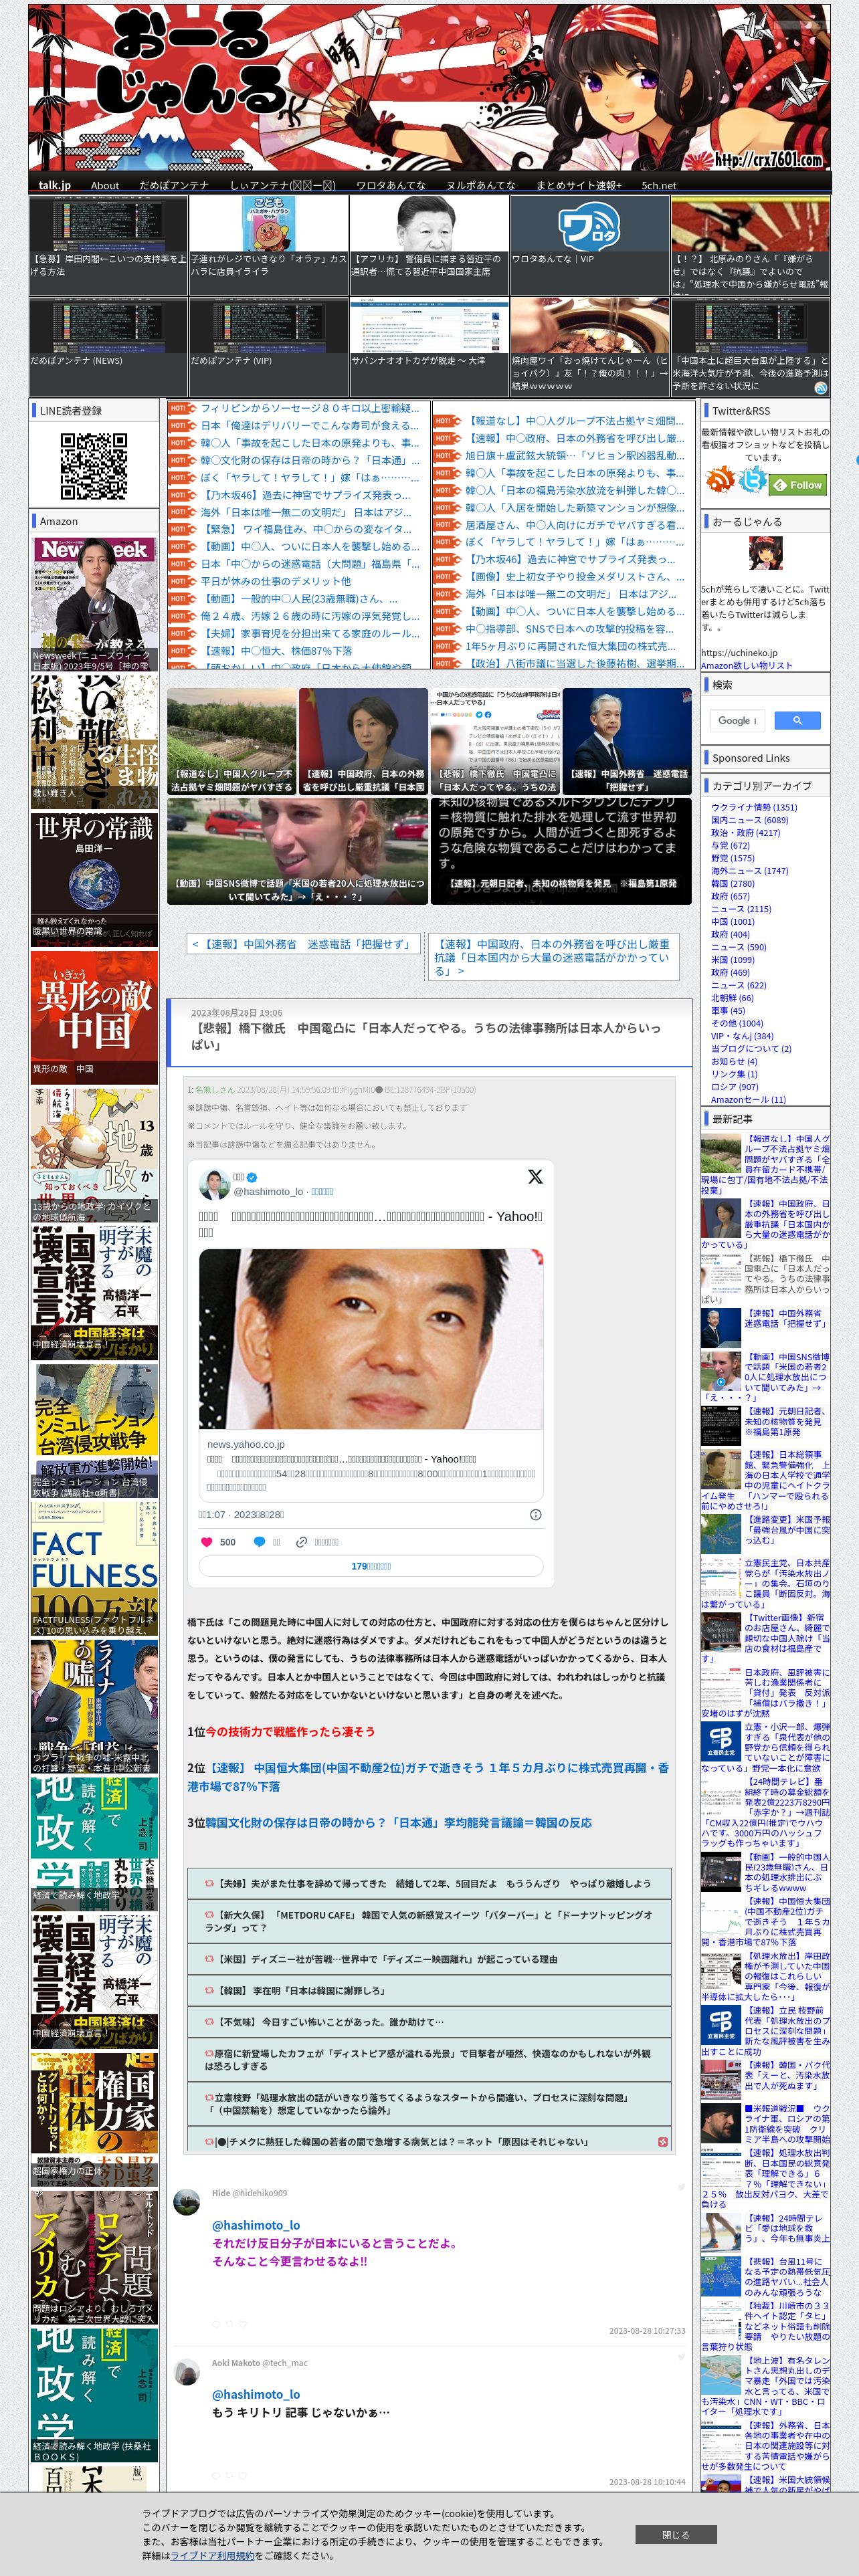Click the Google search magnifier button
859x2576 pixels.
click(797, 720)
